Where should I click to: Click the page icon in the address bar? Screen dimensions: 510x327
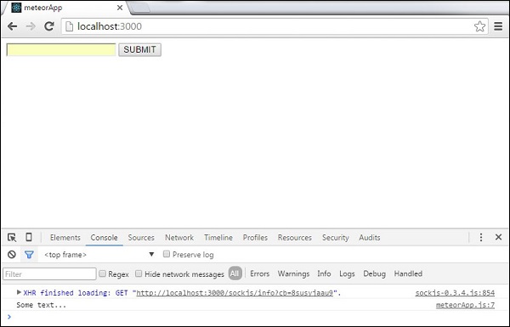pyautogui.click(x=69, y=26)
